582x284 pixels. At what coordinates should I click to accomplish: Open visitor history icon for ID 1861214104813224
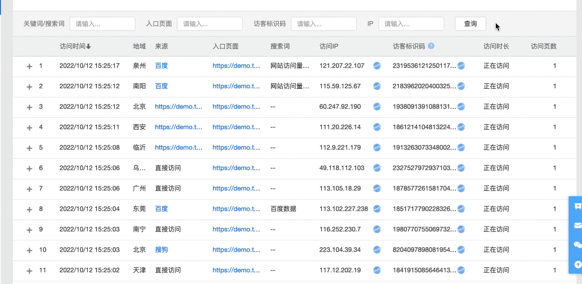point(461,127)
